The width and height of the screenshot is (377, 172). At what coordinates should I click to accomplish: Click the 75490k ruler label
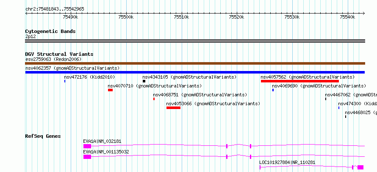(70, 17)
